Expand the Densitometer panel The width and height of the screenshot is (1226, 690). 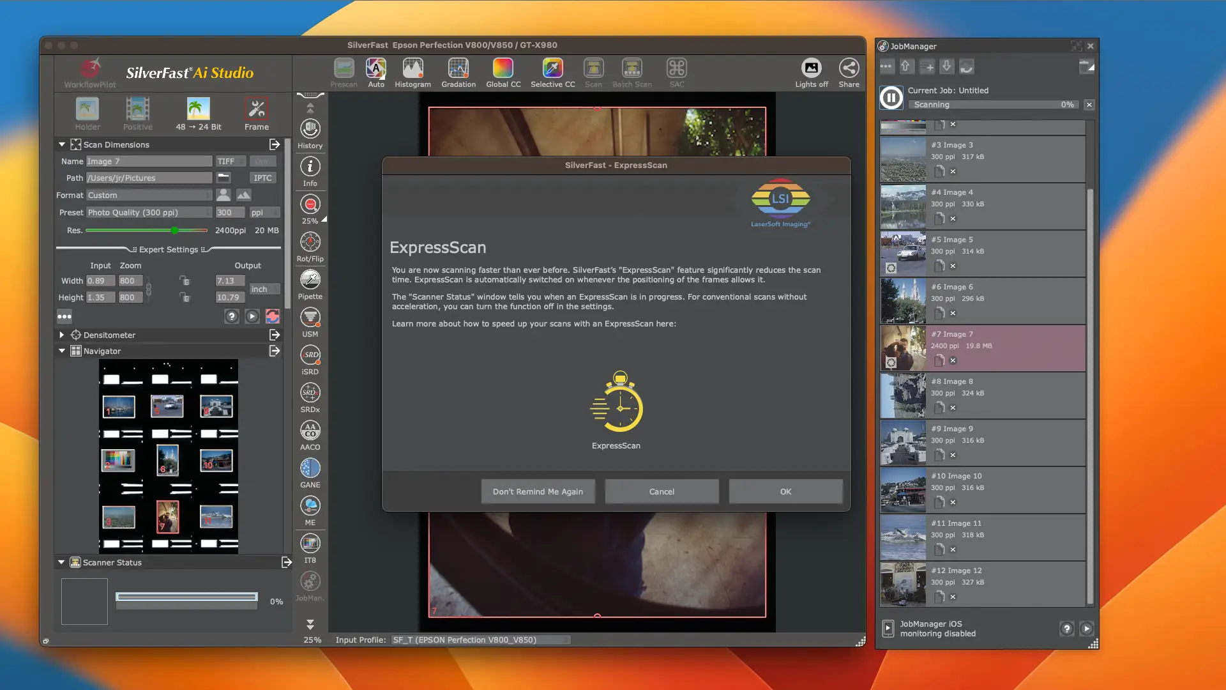tap(62, 335)
